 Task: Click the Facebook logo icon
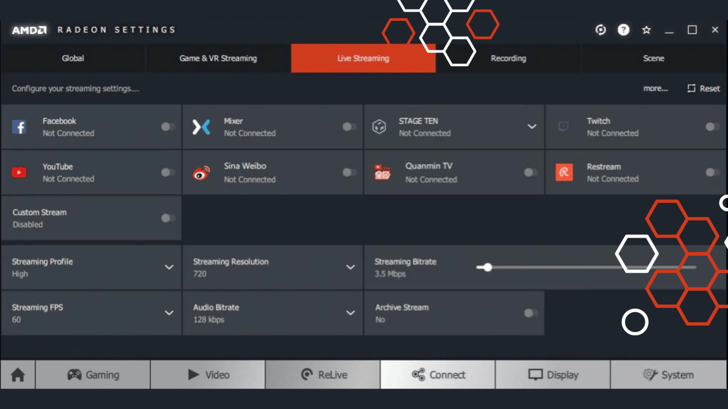(19, 127)
